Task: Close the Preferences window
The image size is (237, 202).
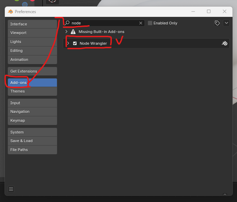Action: (225, 11)
